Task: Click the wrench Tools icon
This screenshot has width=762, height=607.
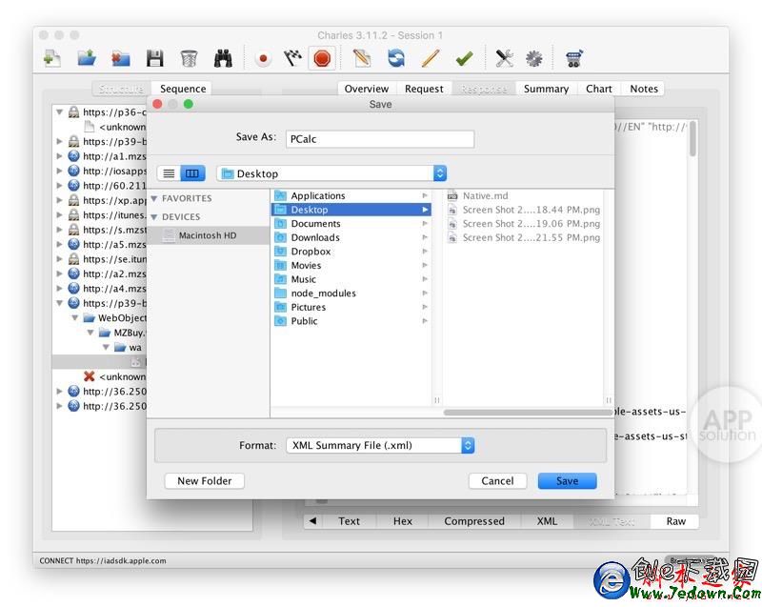Action: pos(504,59)
